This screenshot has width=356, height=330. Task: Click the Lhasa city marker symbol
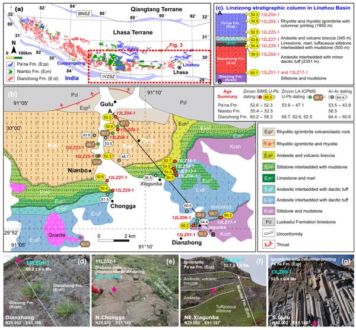(180, 68)
